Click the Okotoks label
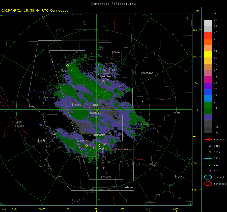227x212 pixels. (101, 168)
